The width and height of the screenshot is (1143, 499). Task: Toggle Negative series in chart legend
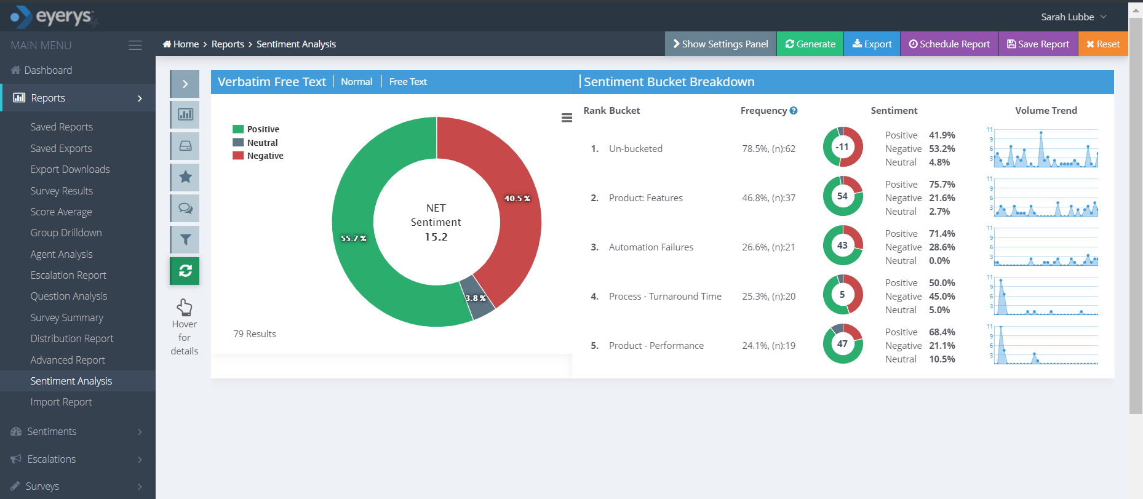tap(265, 156)
